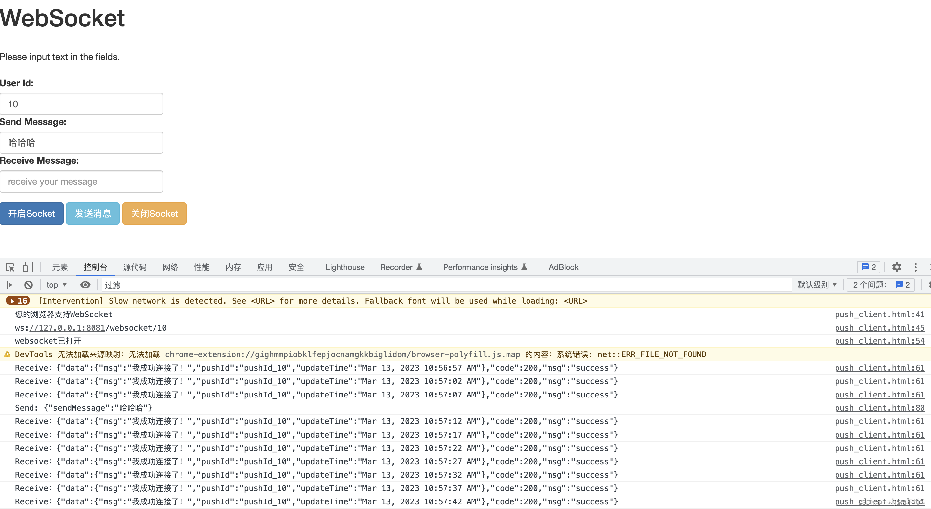Select the websocket已打开 log line
This screenshot has width=931, height=509.
click(48, 341)
